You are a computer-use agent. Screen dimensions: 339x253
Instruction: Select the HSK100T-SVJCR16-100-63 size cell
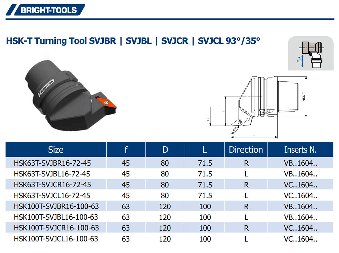click(56, 228)
